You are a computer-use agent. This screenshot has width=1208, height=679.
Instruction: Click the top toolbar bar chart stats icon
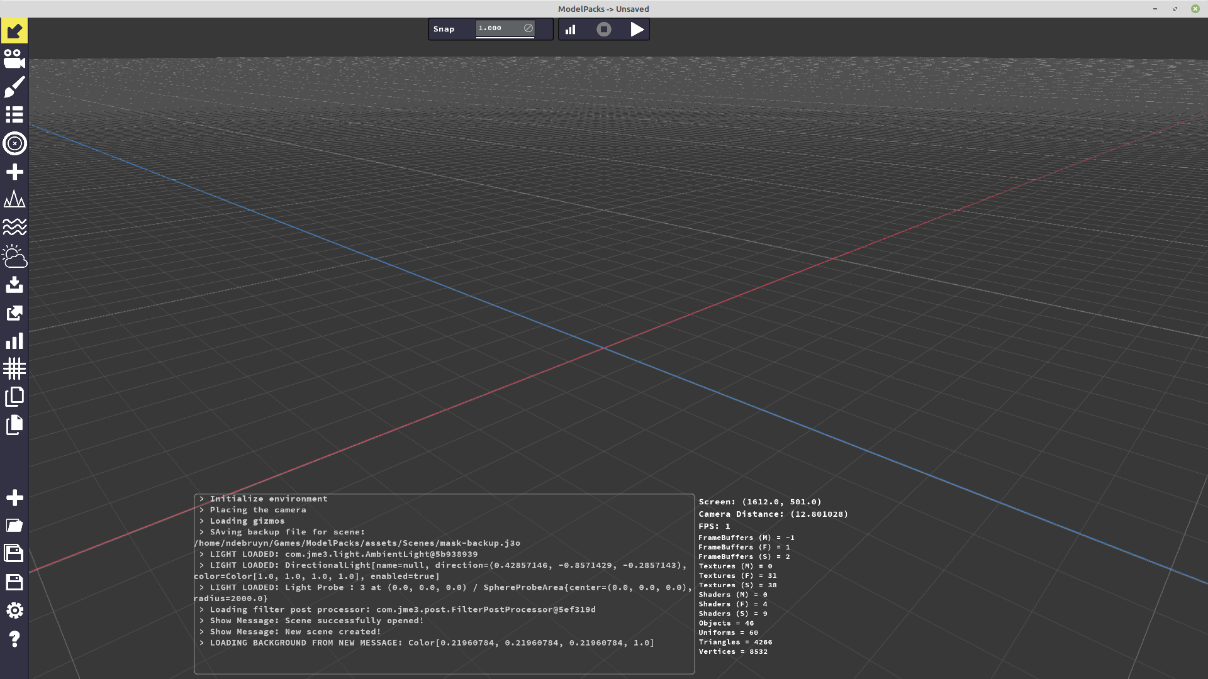tap(570, 30)
